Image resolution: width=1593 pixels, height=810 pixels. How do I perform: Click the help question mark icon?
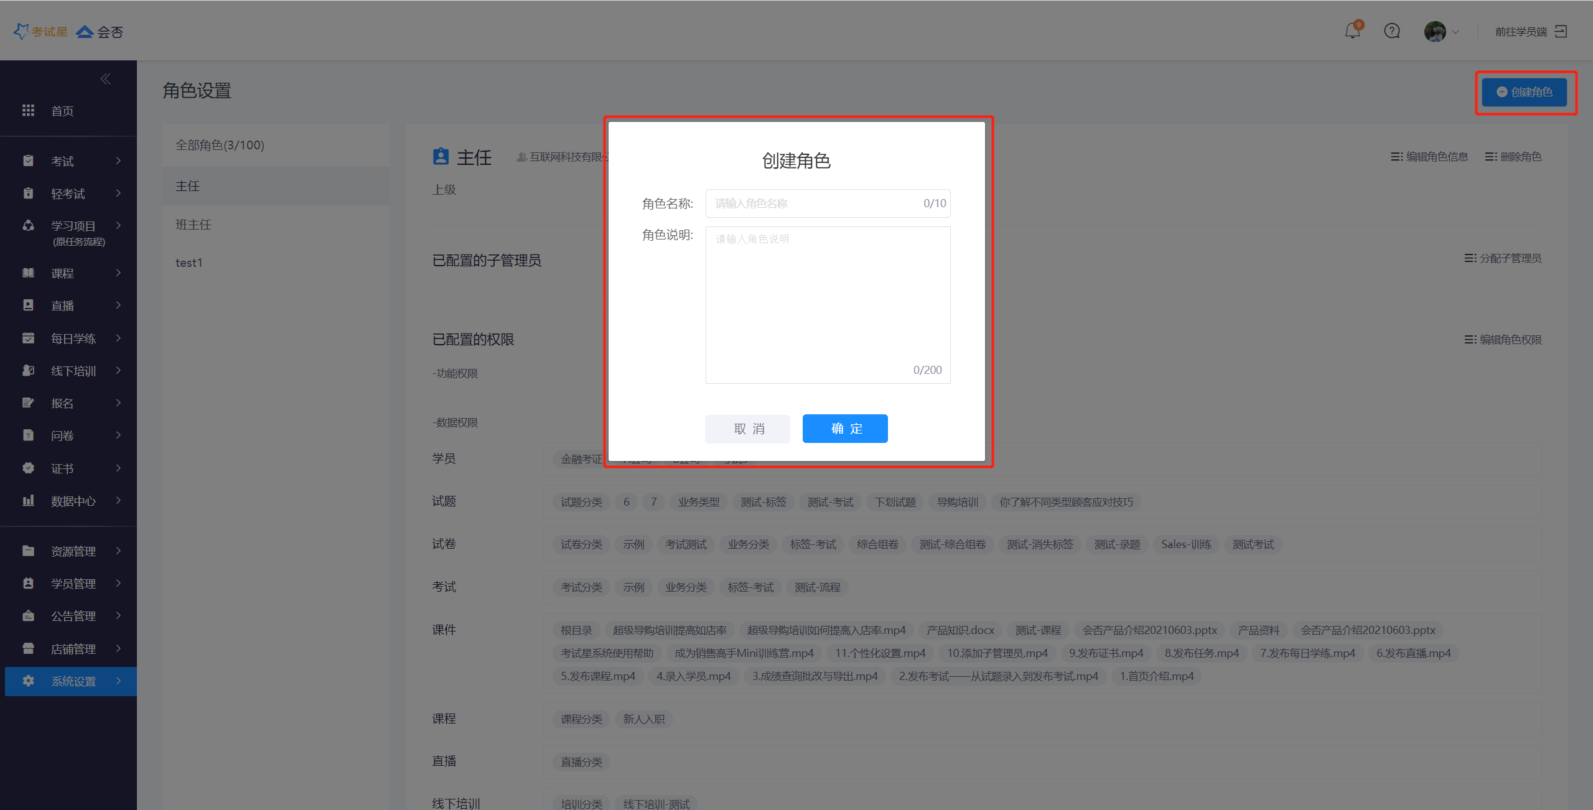[x=1392, y=31]
